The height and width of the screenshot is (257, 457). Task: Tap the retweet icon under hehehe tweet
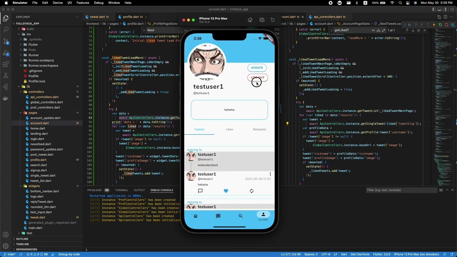tap(251, 191)
